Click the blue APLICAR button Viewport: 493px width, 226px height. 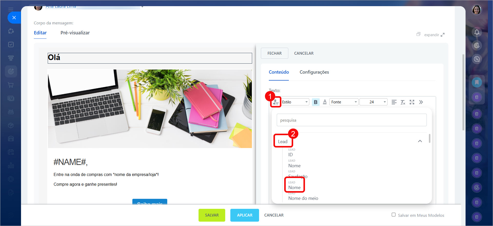(245, 215)
